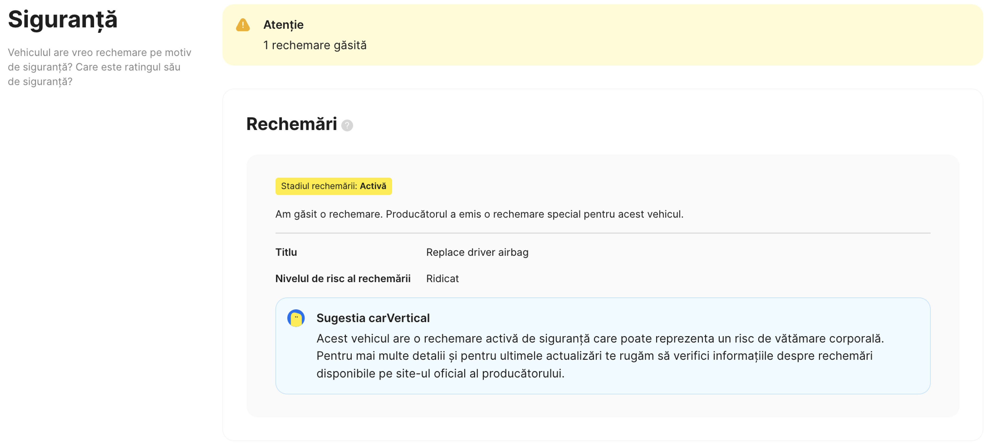Open the help icon next to Rechemări heading

pos(347,125)
